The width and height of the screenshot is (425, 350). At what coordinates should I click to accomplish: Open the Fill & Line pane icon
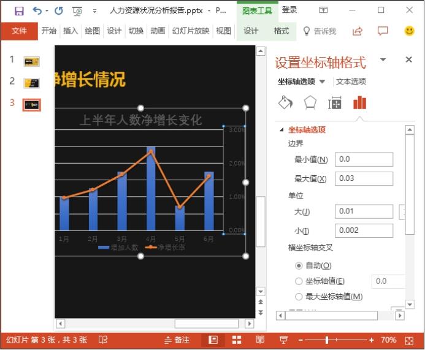[285, 102]
